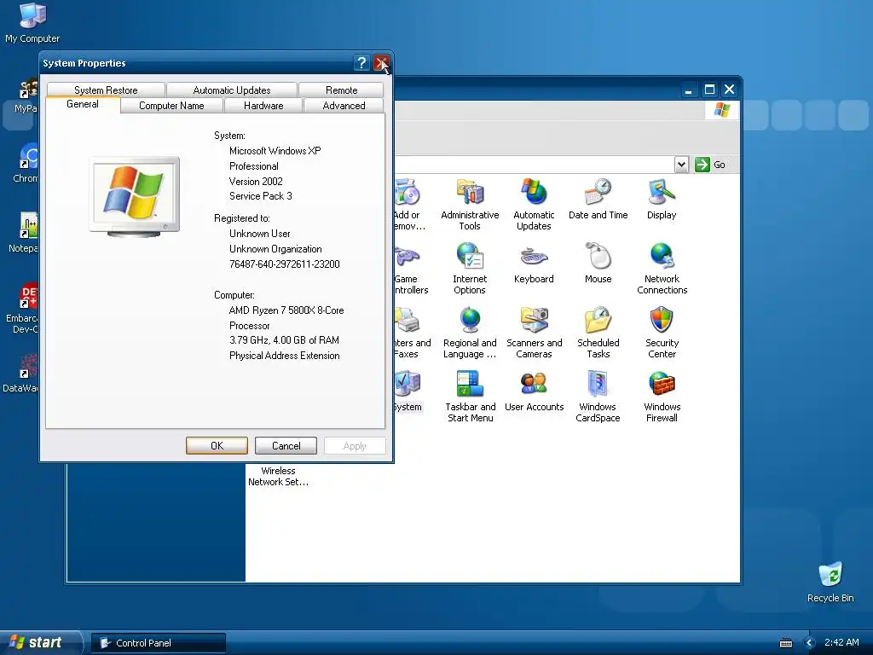Click Cancel in System Properties
This screenshot has height=655, width=873.
click(x=286, y=445)
